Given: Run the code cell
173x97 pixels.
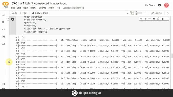Looking at the screenshot, I should click(x=13, y=19).
